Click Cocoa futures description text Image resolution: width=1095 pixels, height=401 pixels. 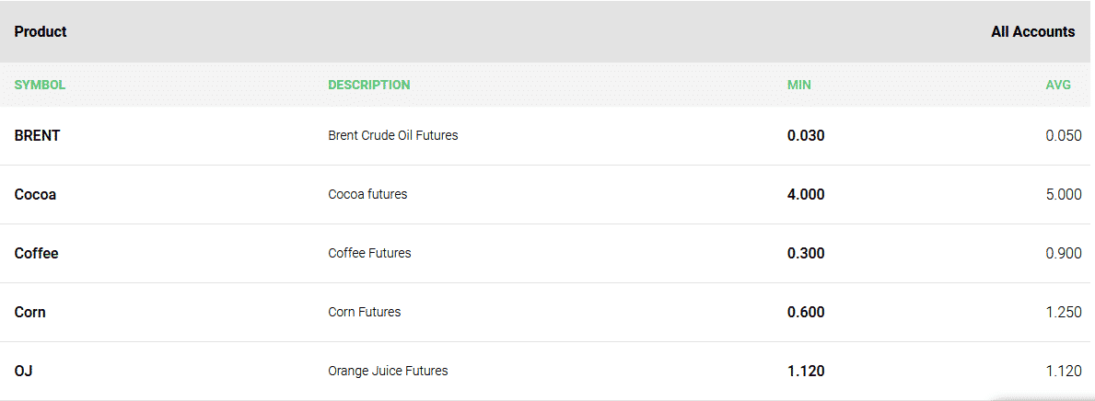[x=367, y=195]
